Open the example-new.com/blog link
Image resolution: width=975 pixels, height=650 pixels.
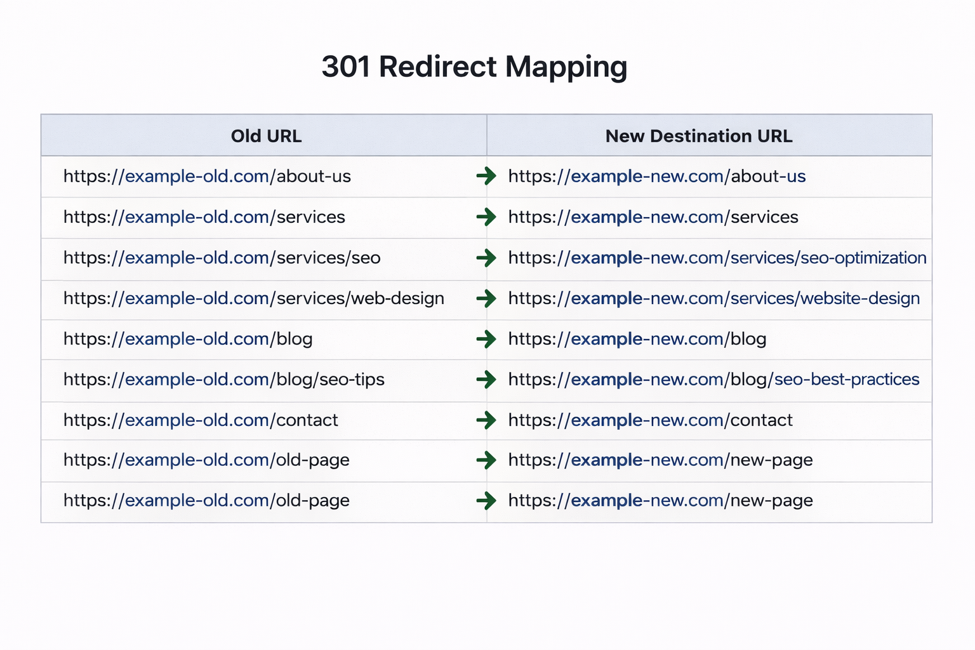pos(637,340)
